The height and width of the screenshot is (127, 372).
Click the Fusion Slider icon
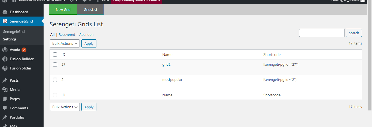(5, 68)
